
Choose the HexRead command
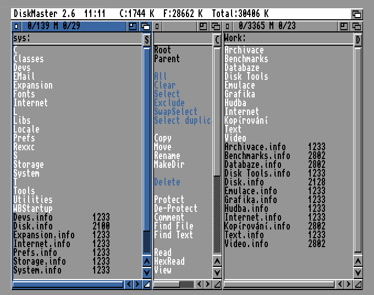(169, 261)
